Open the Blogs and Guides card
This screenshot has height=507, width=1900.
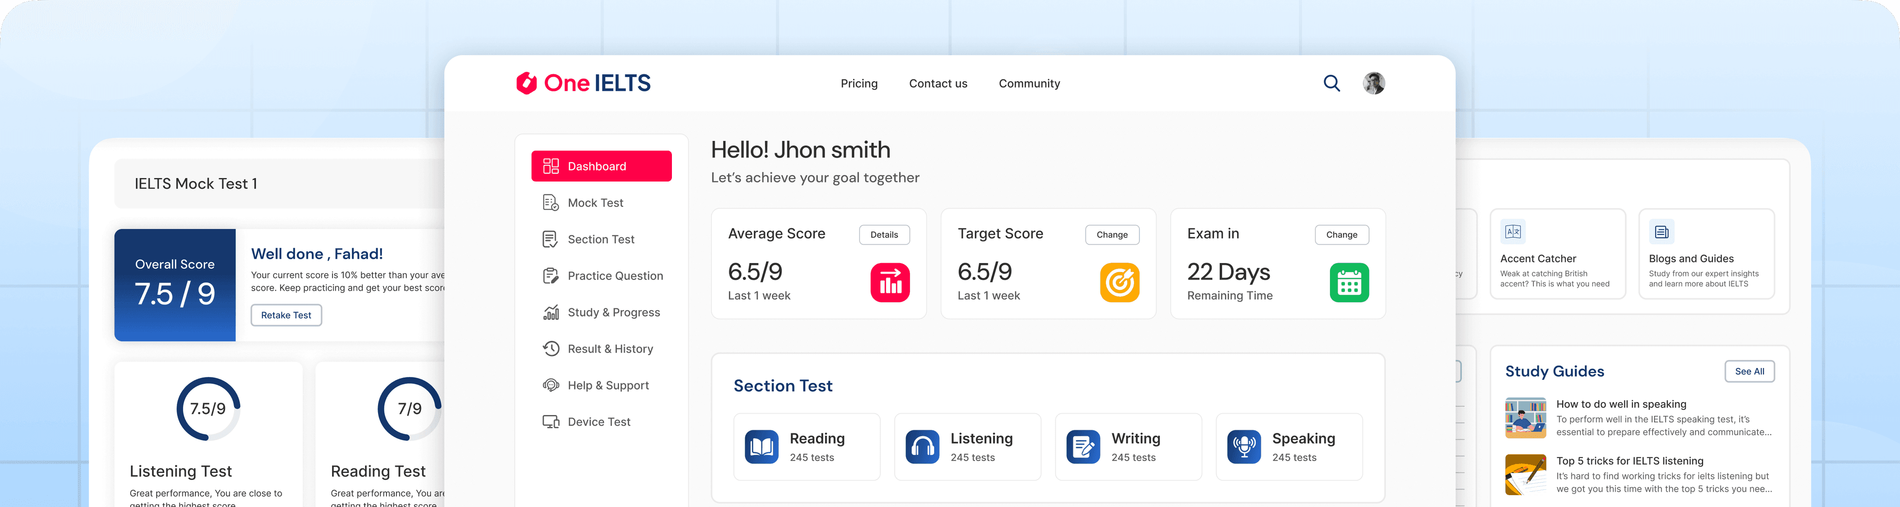[x=1706, y=253]
